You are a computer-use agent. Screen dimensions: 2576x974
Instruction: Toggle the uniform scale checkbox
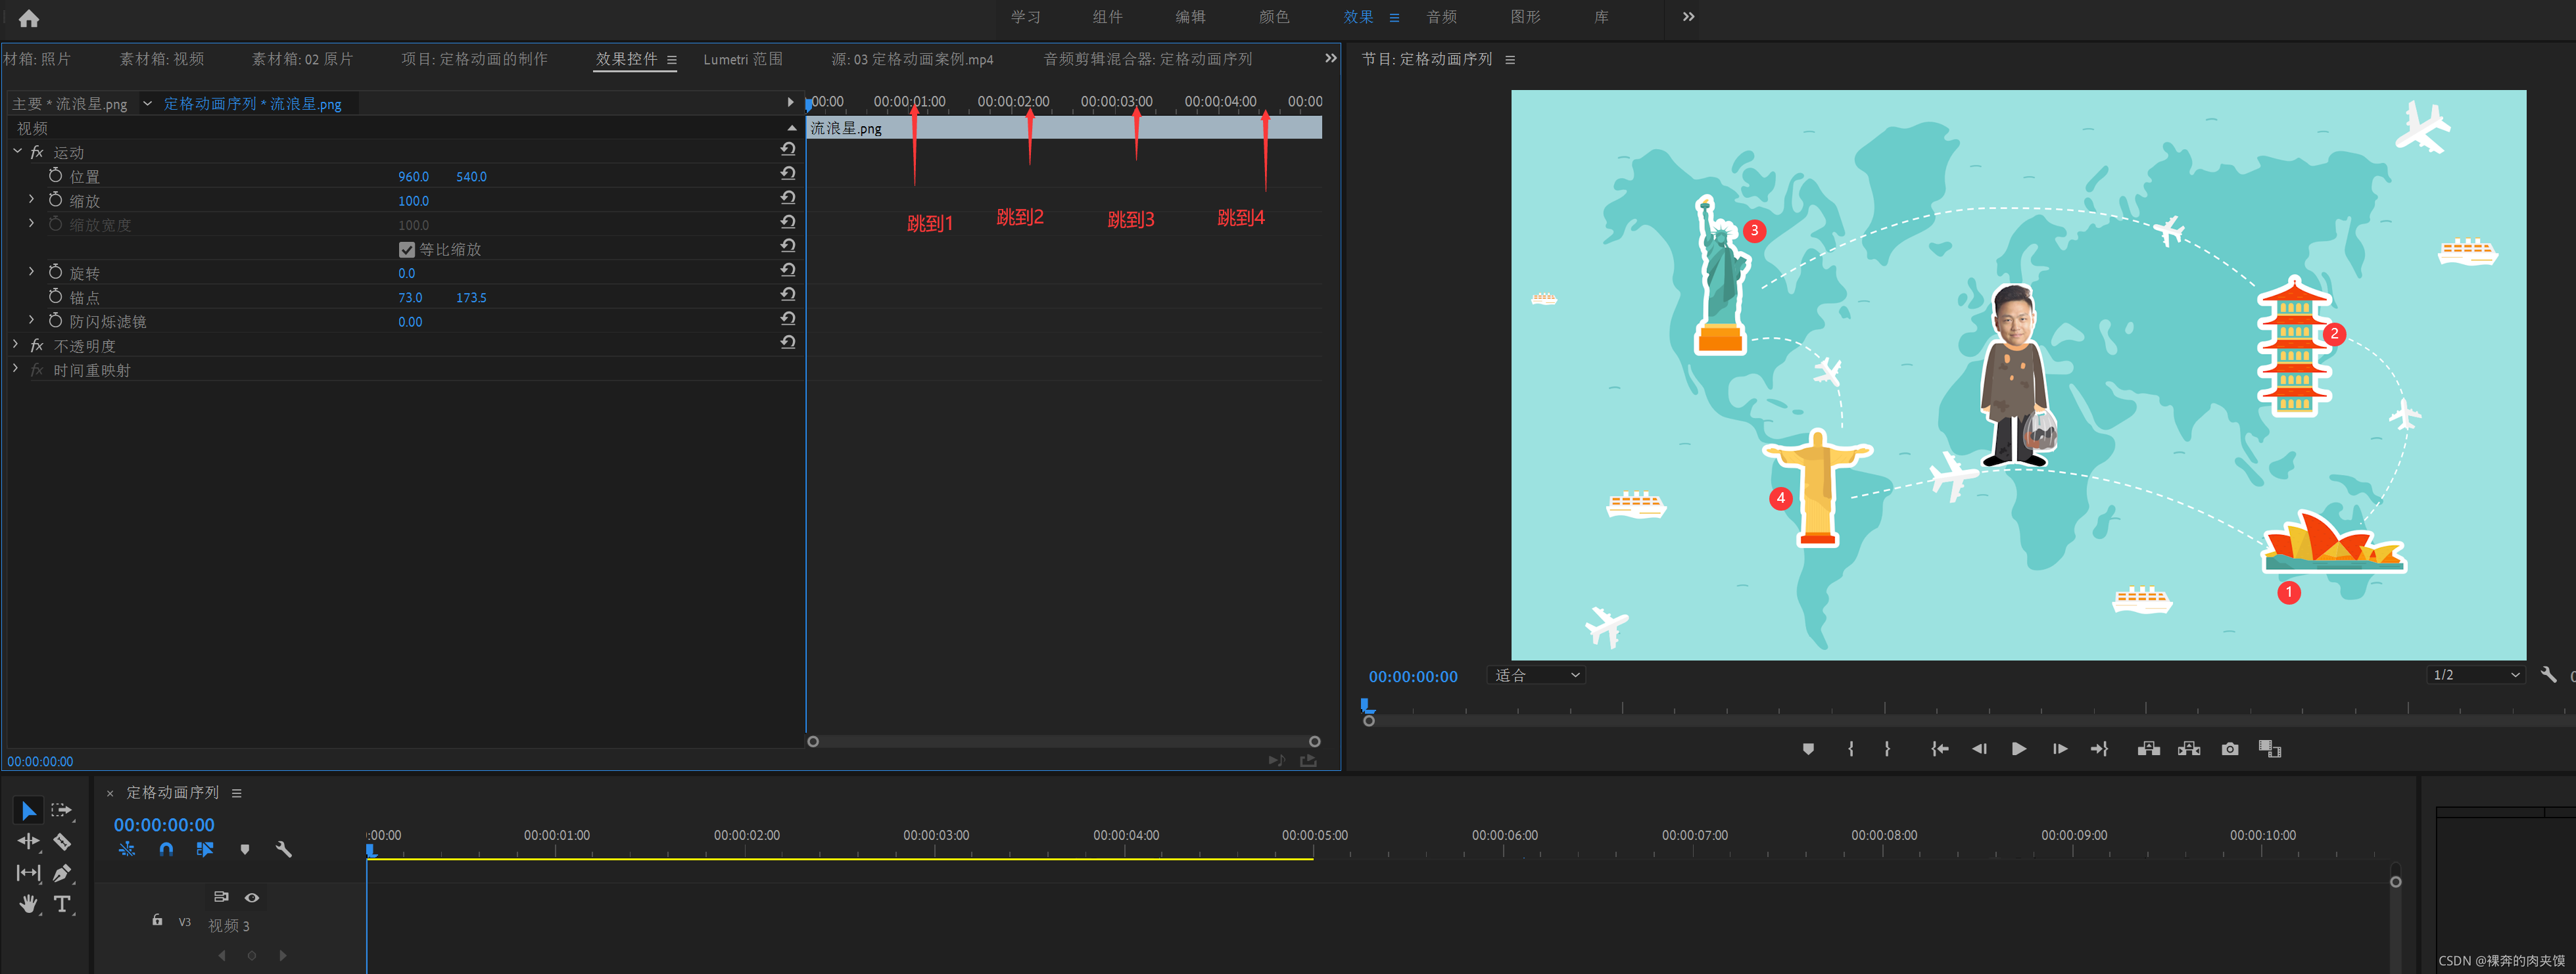coord(406,249)
